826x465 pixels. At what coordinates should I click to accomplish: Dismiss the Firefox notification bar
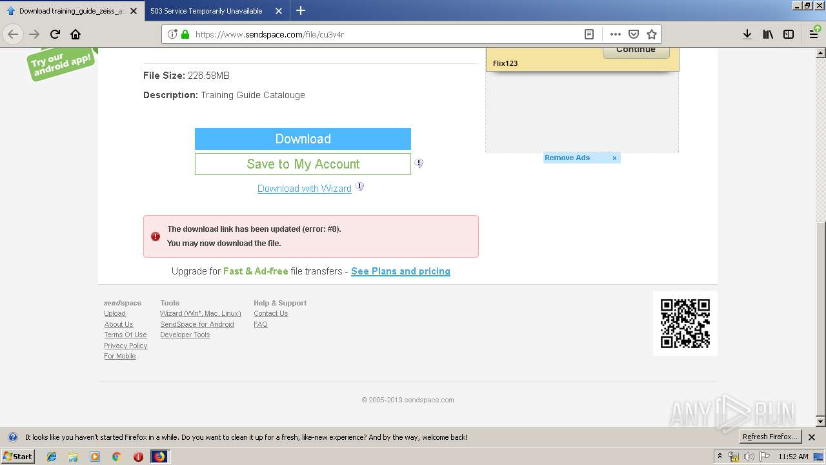pyautogui.click(x=812, y=437)
